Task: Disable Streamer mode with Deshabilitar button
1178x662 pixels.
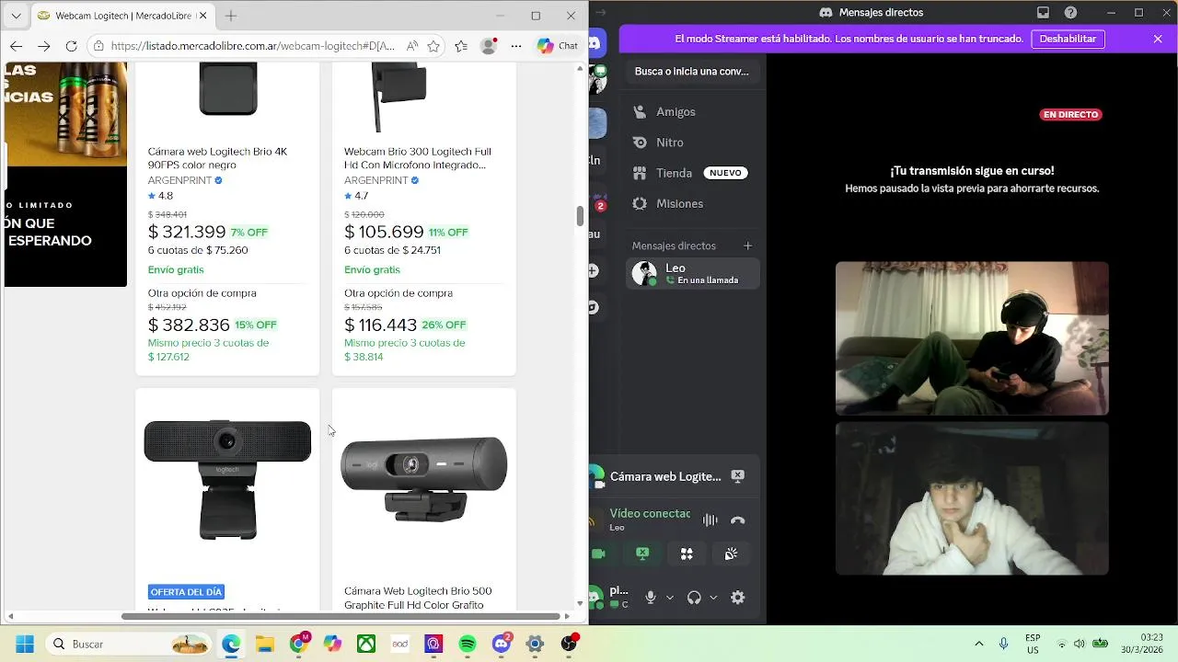Action: click(1068, 39)
